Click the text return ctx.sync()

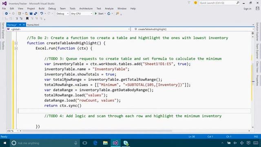click(63, 105)
